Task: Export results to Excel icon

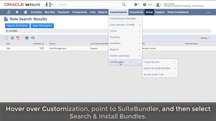Action: tap(12, 38)
